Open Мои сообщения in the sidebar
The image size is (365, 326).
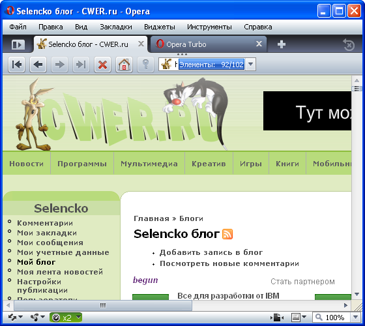[50, 243]
